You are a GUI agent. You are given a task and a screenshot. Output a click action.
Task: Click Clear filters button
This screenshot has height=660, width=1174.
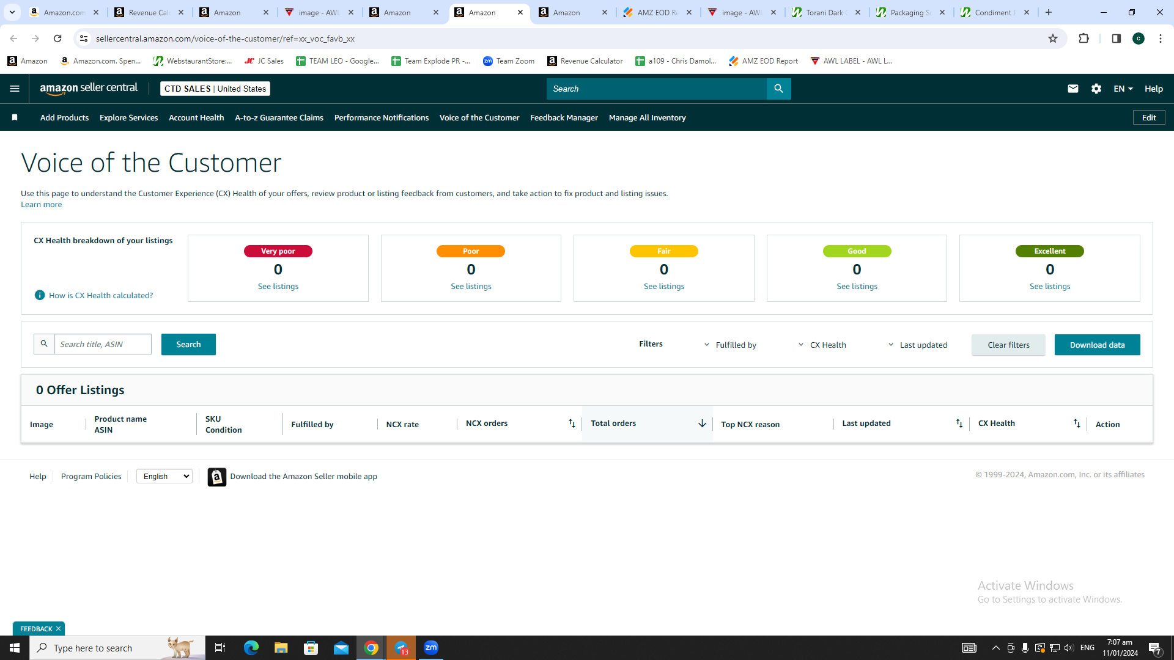point(1008,345)
